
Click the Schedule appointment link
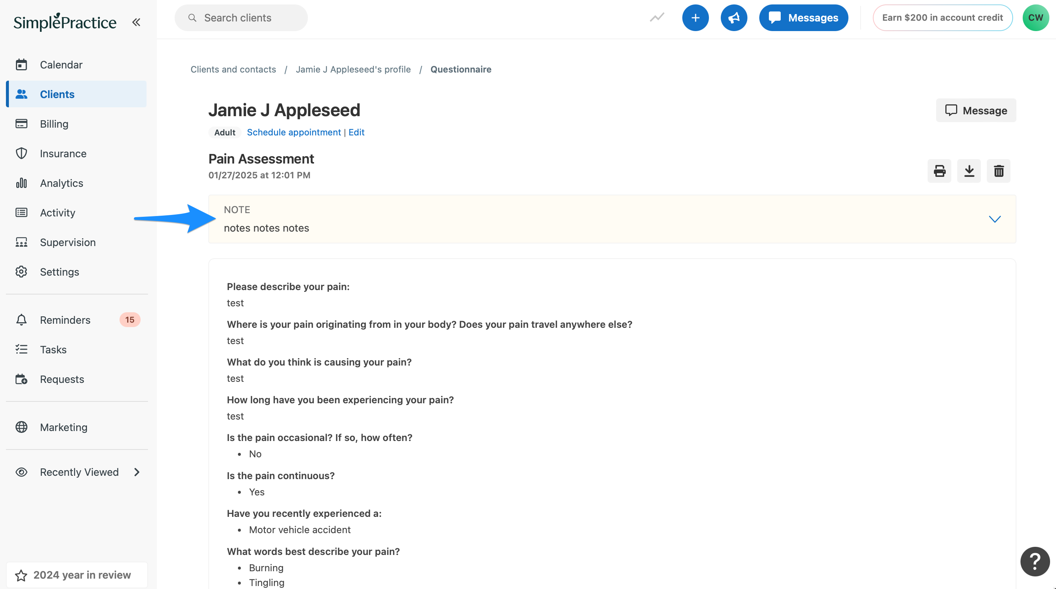[x=293, y=132]
